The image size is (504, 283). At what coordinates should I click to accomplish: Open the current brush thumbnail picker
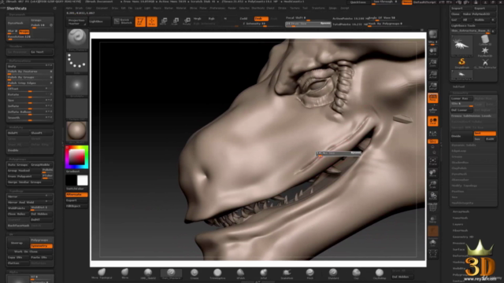(x=77, y=39)
